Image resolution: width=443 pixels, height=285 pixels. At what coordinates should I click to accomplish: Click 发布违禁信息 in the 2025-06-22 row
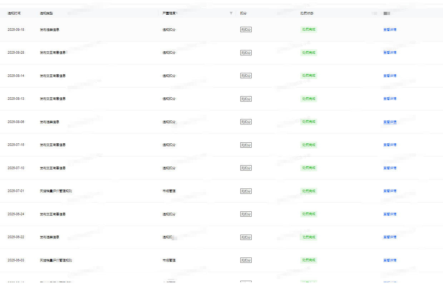(49, 237)
